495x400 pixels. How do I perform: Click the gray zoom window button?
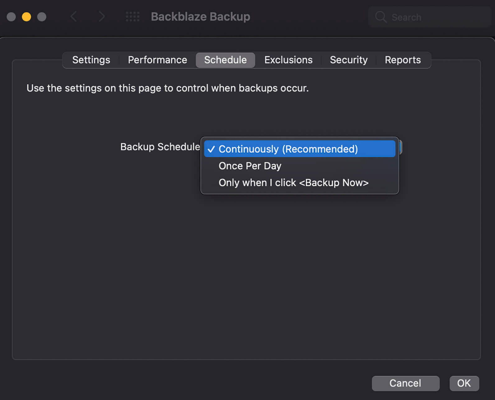42,17
